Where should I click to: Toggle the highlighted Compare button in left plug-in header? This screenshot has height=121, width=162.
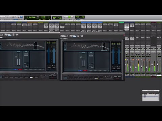coord(9,36)
